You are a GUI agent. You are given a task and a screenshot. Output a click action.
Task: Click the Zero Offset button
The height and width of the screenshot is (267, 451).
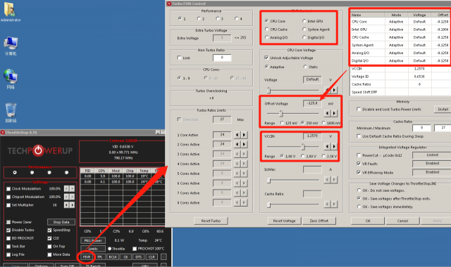(319, 221)
